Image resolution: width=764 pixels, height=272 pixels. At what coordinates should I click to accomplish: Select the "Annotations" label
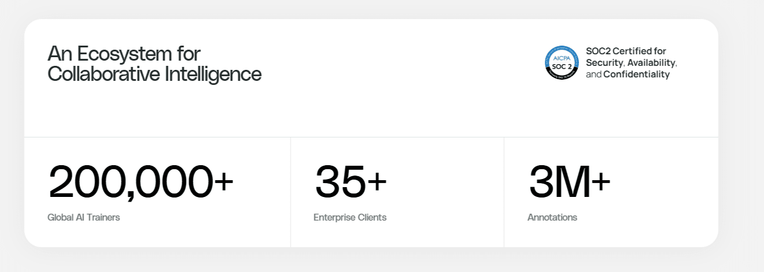pos(552,218)
